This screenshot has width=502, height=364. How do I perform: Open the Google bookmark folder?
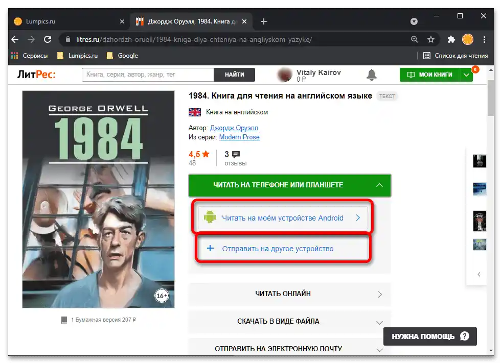click(122, 56)
